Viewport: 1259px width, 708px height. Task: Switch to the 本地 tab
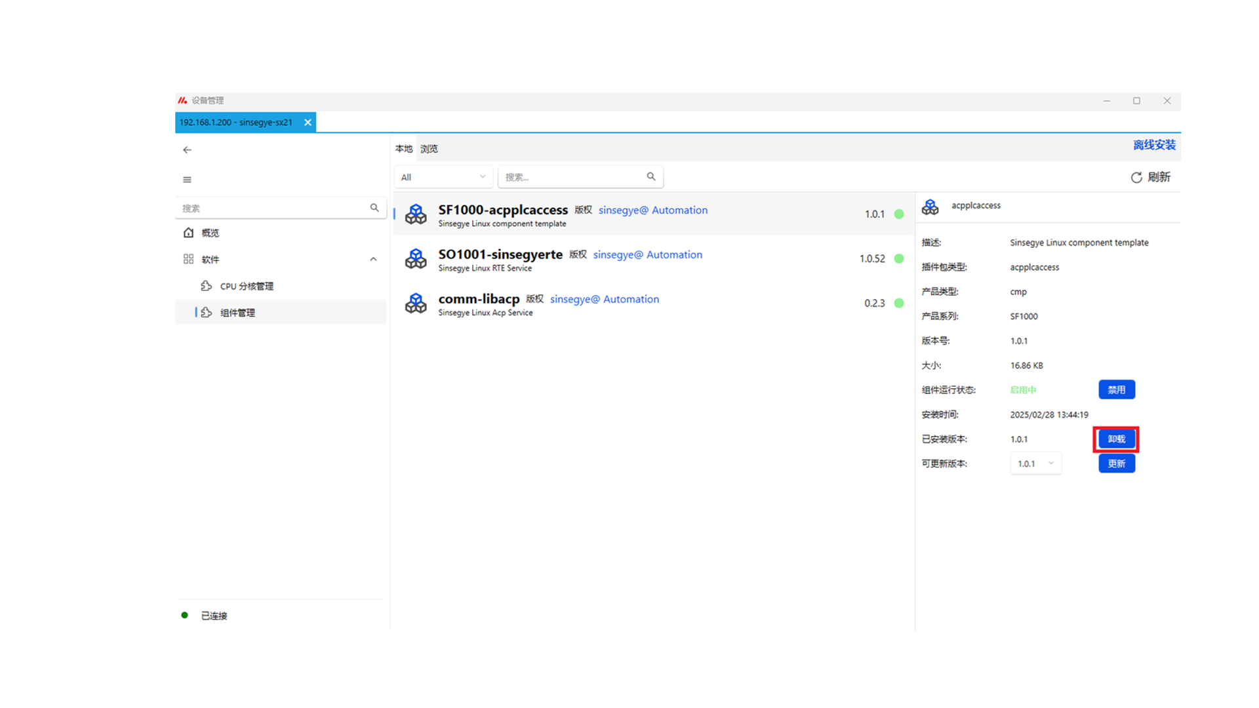pyautogui.click(x=403, y=149)
